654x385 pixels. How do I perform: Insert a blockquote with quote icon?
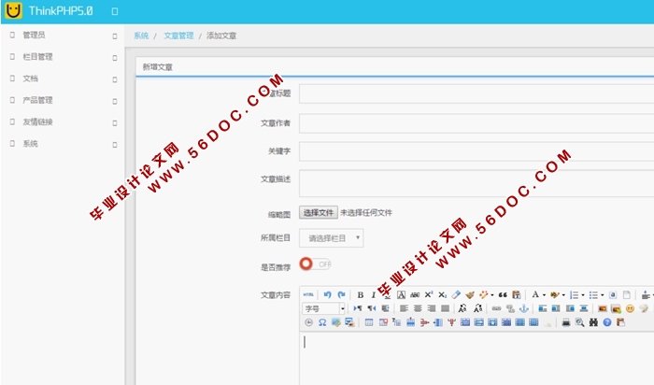[503, 295]
